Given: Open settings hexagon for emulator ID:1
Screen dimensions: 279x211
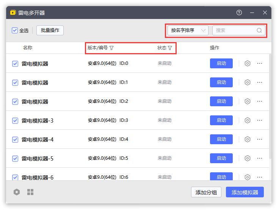Looking at the screenshot, I should pyautogui.click(x=247, y=82).
